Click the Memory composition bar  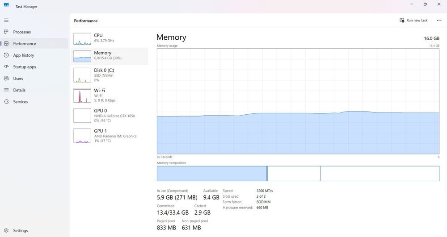[x=298, y=174]
